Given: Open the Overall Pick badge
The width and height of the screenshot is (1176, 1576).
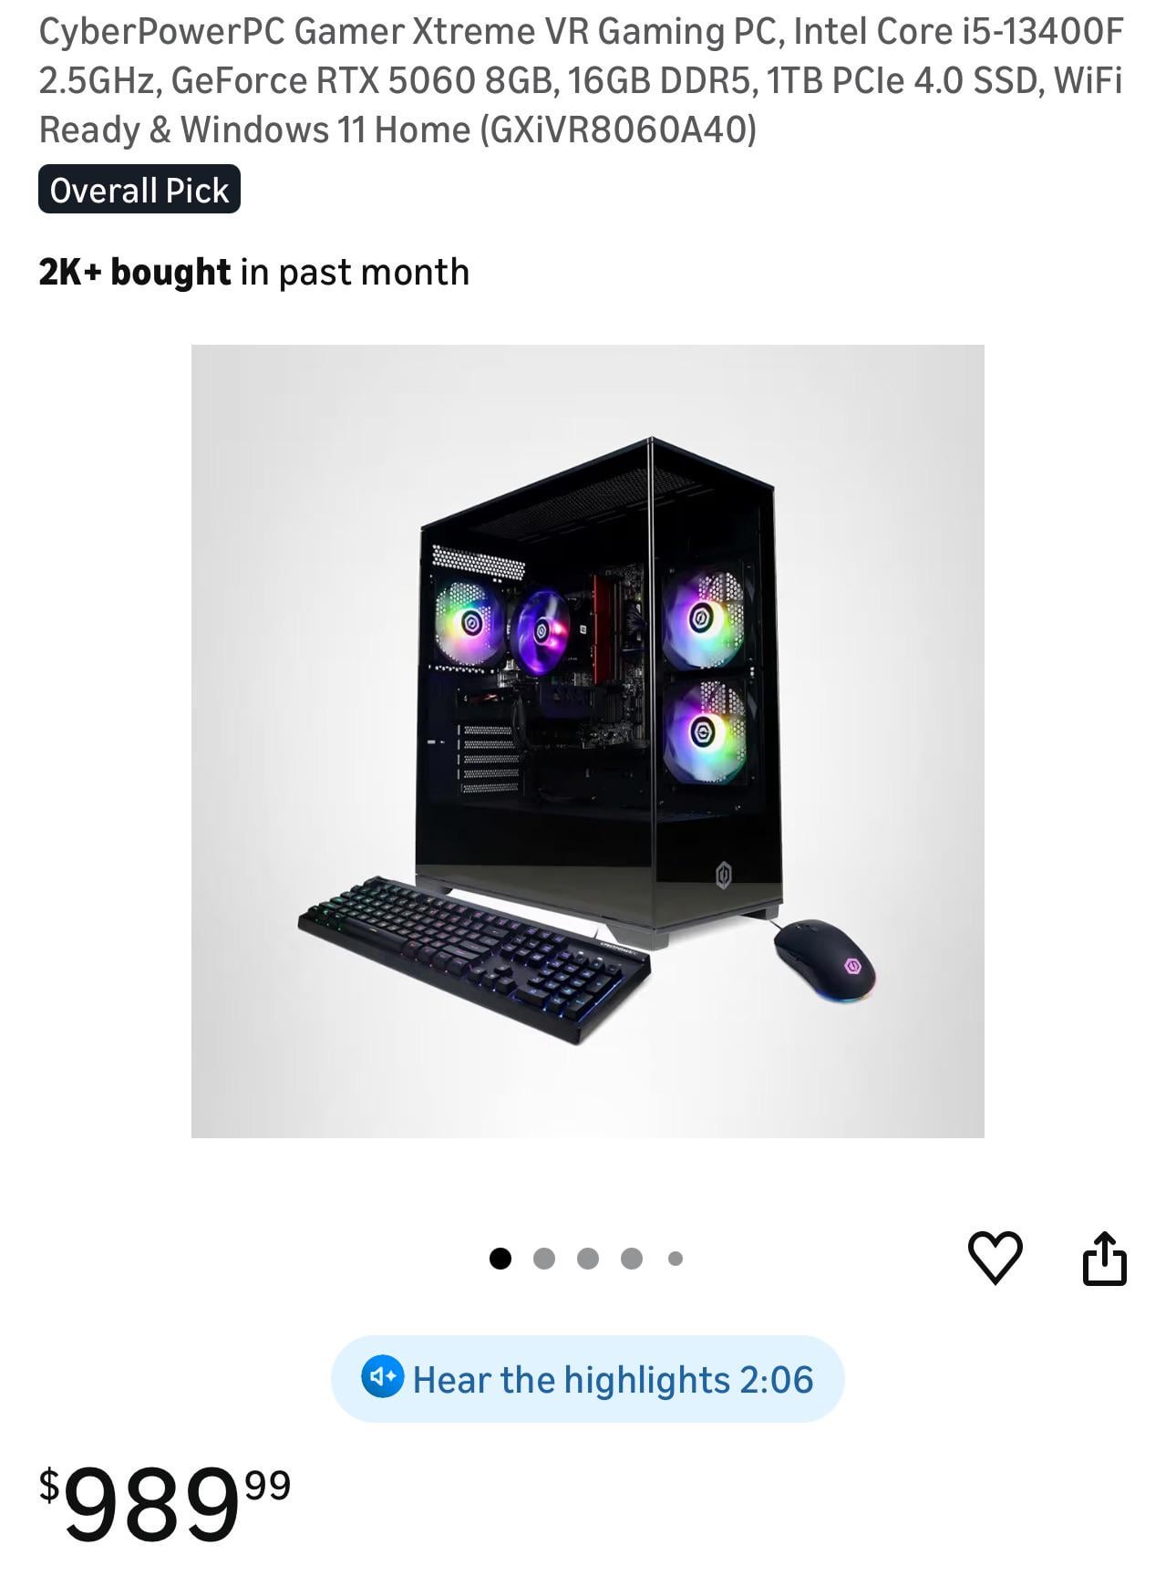Looking at the screenshot, I should coord(139,190).
